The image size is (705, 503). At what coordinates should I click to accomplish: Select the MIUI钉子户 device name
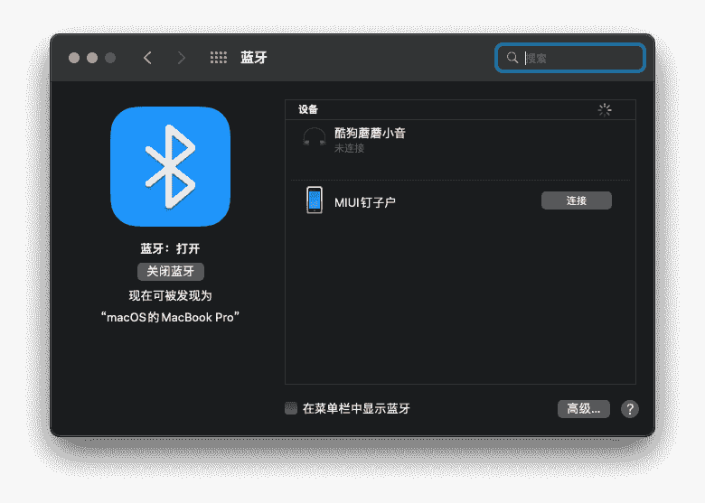364,201
